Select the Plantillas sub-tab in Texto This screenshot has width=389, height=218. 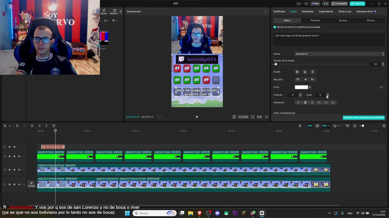315,21
